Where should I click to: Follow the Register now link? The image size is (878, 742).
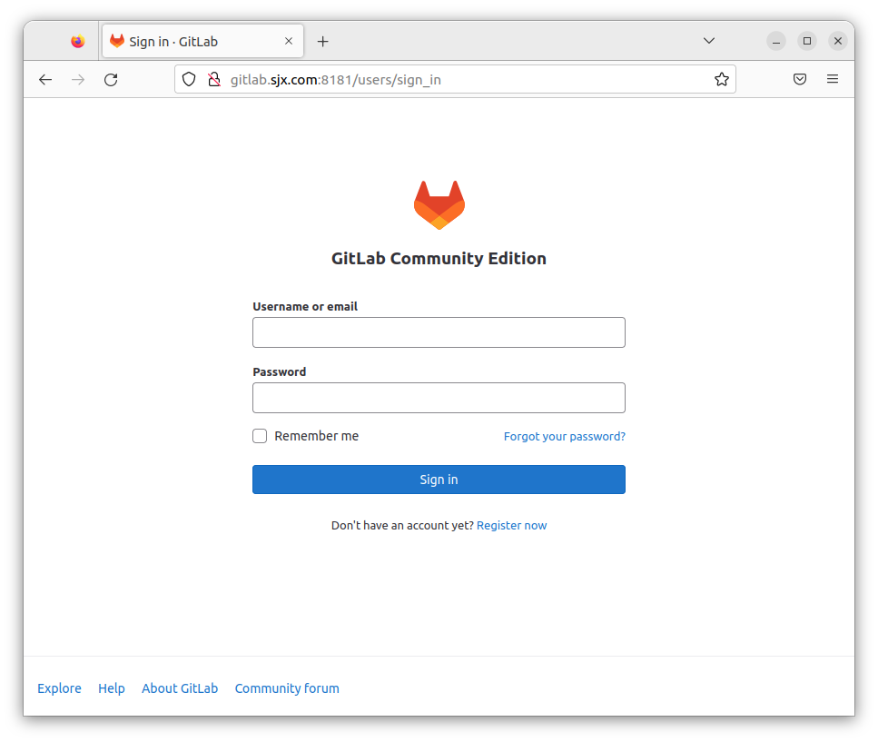pyautogui.click(x=512, y=525)
